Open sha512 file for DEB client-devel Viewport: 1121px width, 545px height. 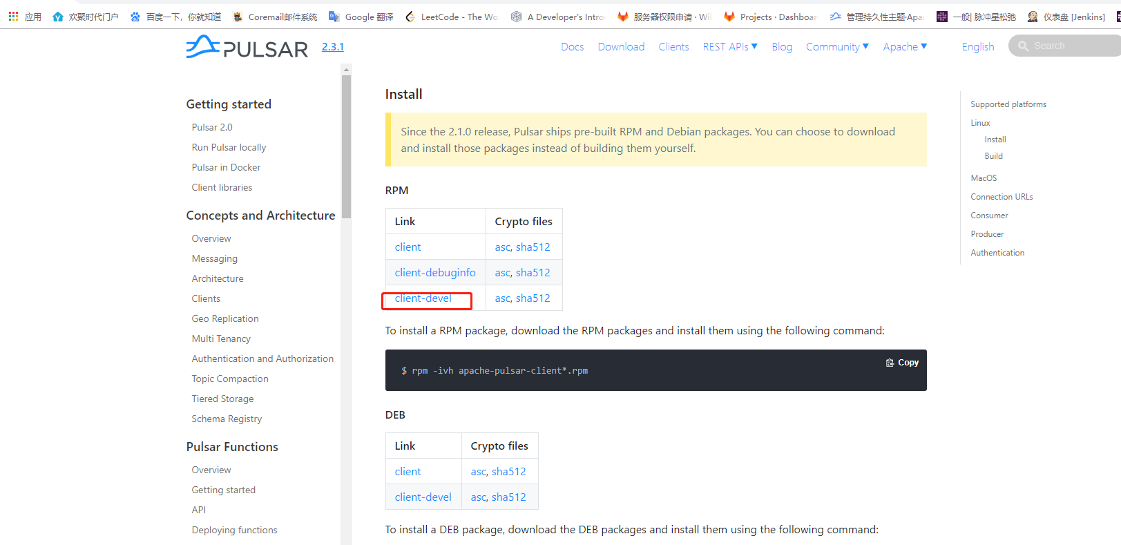point(509,497)
